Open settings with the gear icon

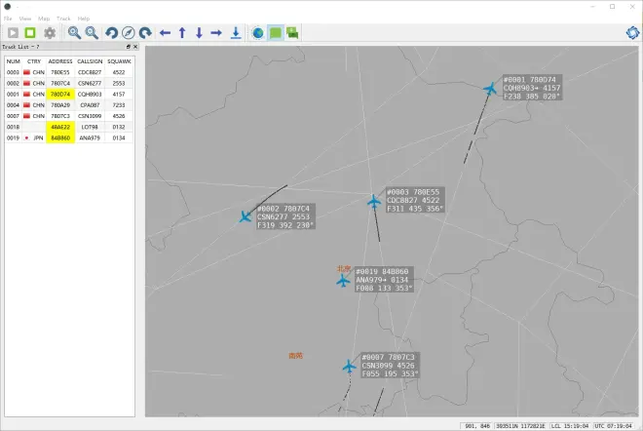pos(49,32)
